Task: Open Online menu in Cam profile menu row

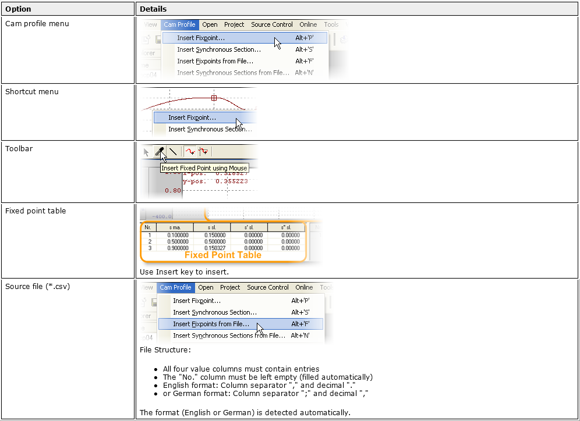Action: coord(308,24)
